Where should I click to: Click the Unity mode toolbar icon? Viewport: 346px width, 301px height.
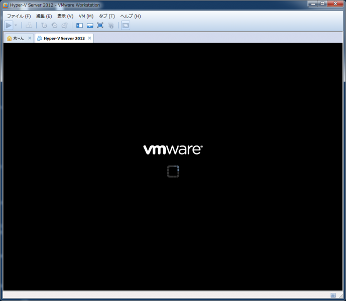[x=111, y=26]
